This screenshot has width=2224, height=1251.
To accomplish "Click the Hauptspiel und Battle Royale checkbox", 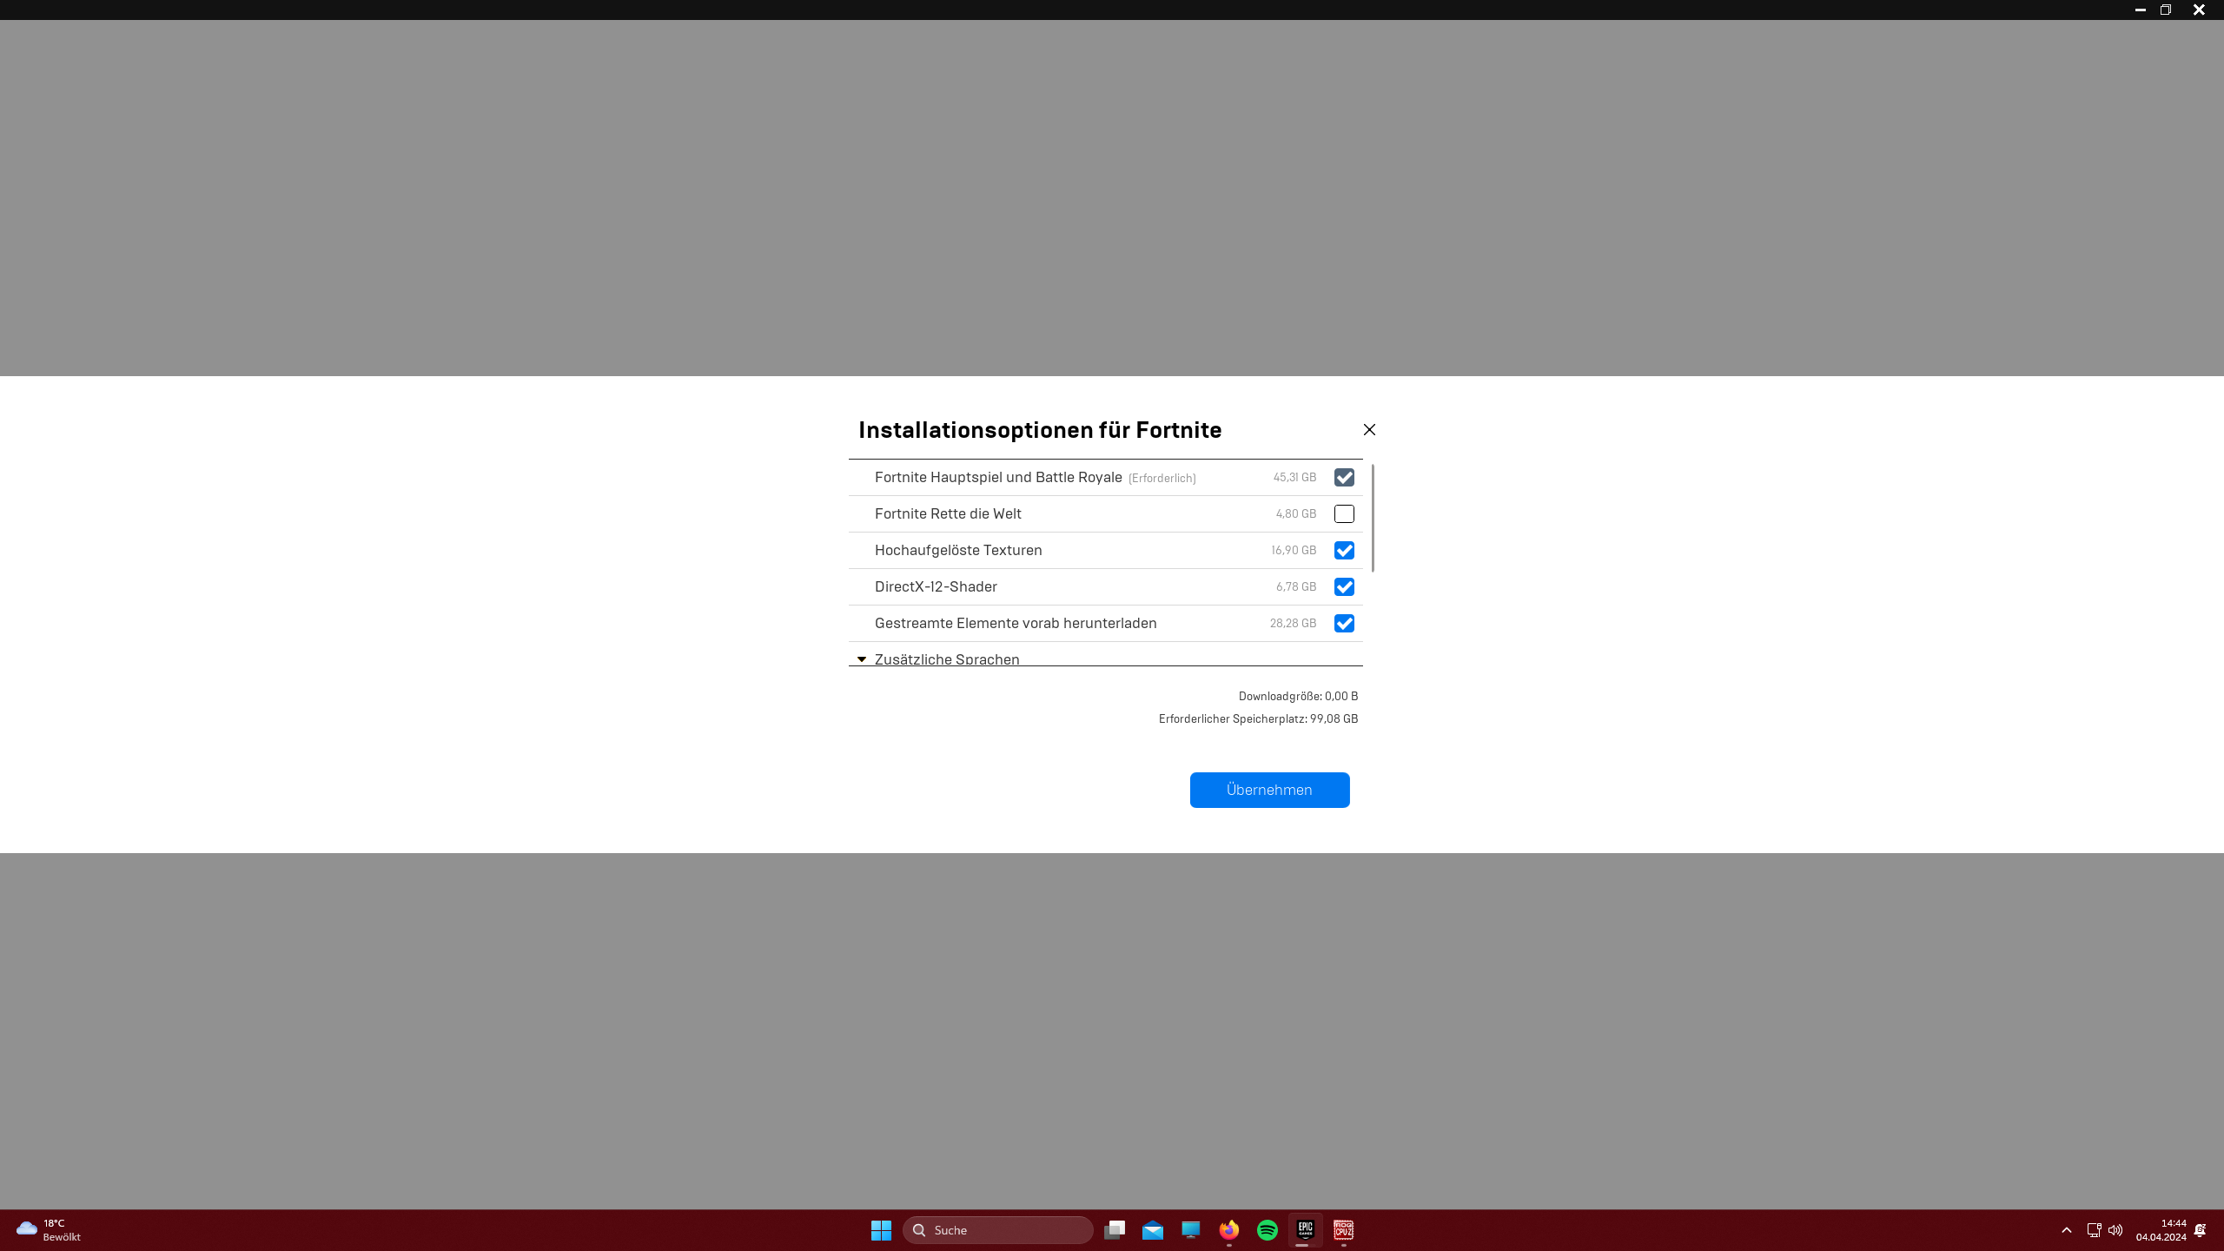I will point(1344,477).
